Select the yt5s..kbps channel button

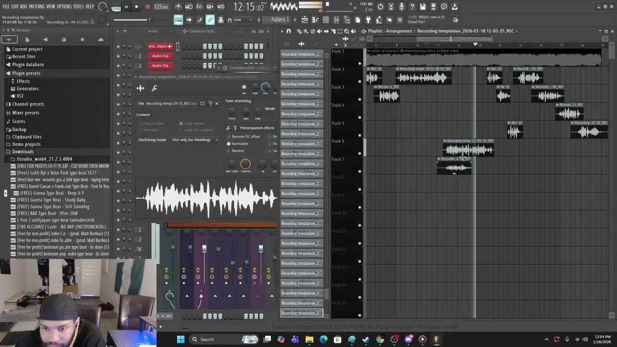160,46
